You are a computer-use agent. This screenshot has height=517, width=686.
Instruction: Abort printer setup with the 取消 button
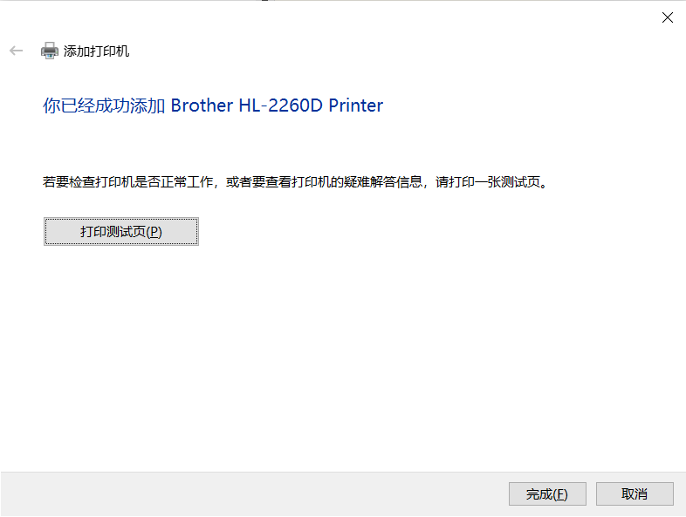click(x=635, y=493)
